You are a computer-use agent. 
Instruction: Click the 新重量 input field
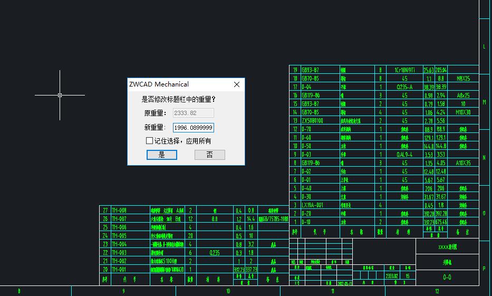(x=194, y=128)
